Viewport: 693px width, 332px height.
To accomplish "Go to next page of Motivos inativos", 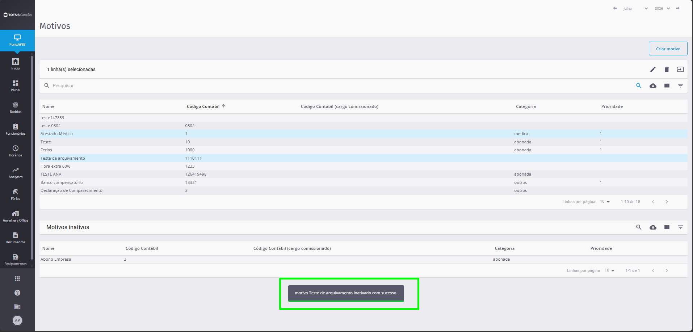I will pos(667,270).
